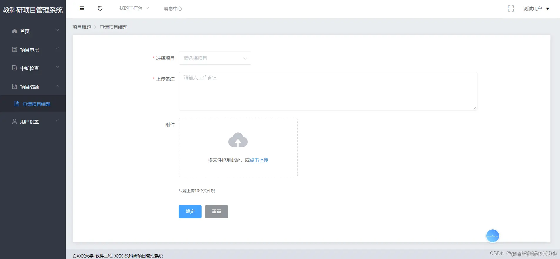Click the 申请项目结题 file icon

pos(17,104)
